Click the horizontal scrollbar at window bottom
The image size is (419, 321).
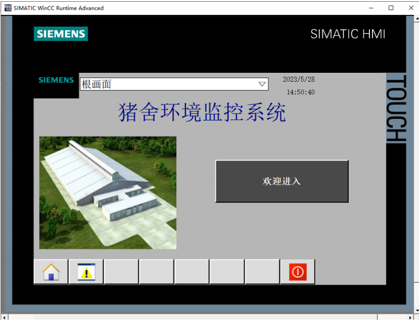coord(207,317)
